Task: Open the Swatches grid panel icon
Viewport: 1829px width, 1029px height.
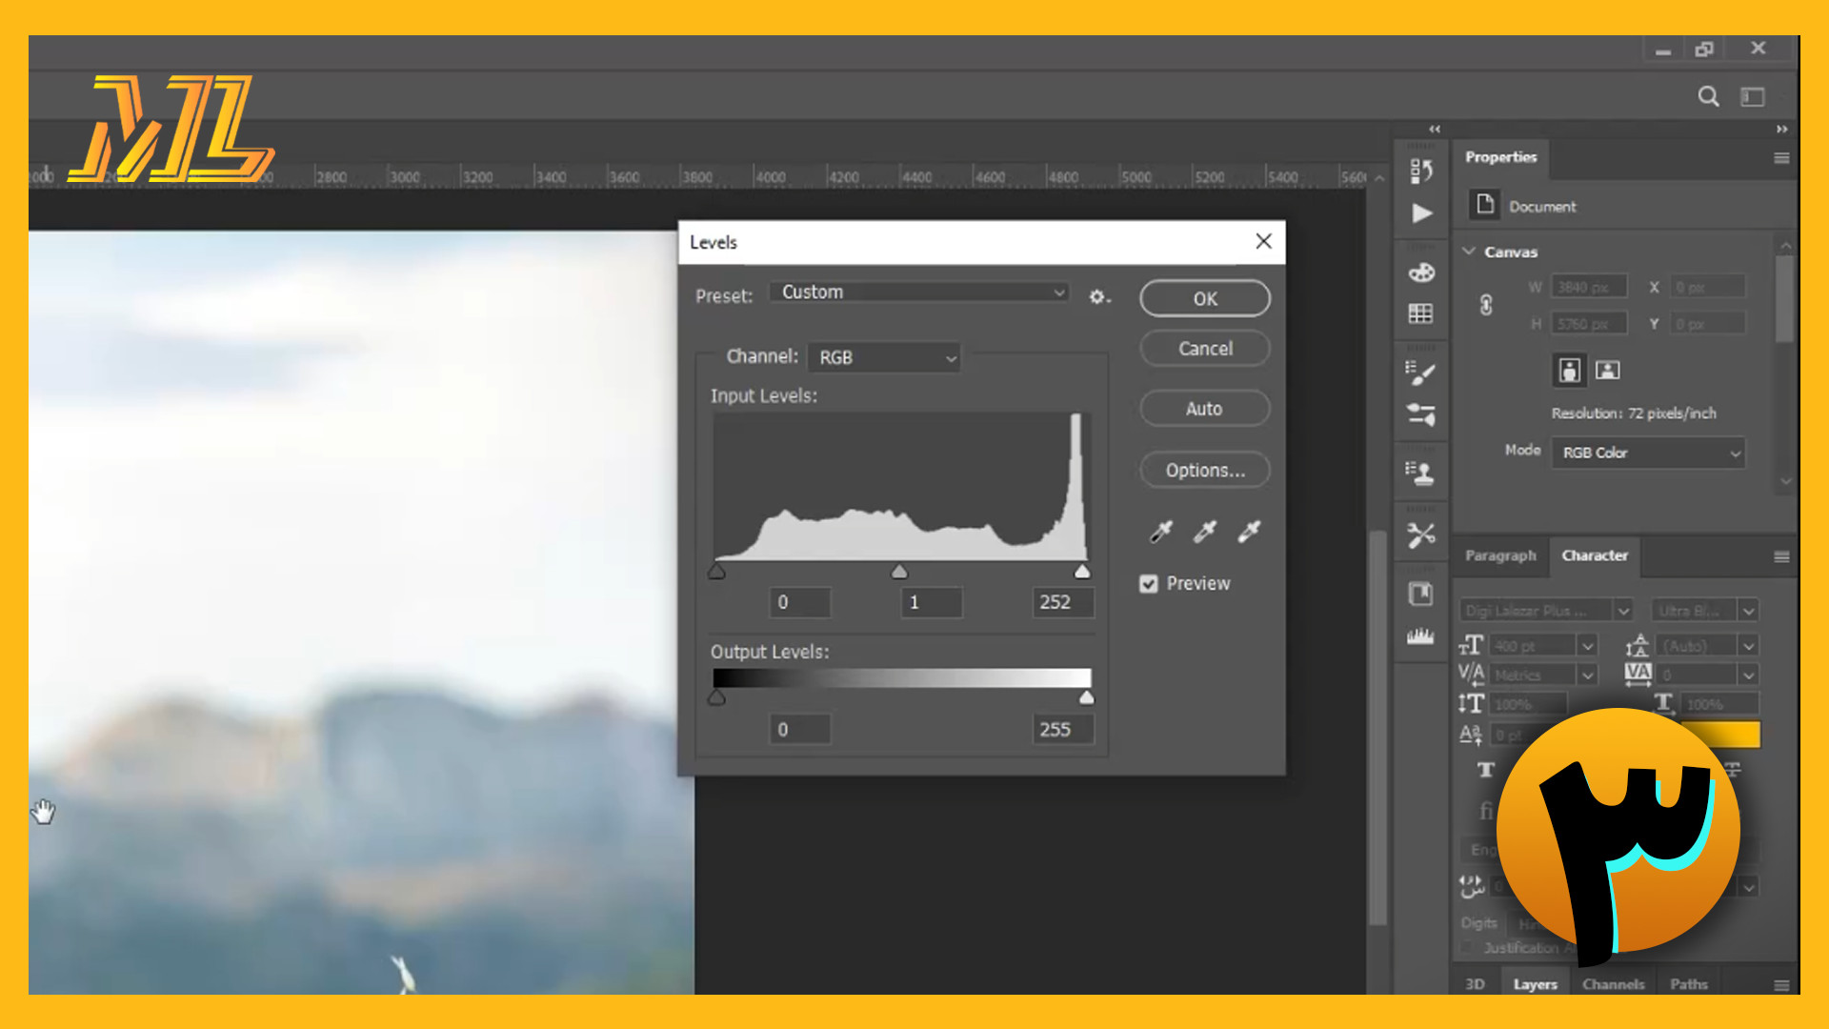Action: 1420,314
